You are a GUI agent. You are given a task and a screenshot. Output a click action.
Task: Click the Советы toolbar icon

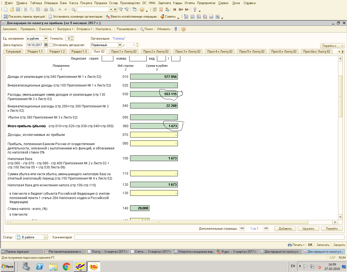point(162,17)
